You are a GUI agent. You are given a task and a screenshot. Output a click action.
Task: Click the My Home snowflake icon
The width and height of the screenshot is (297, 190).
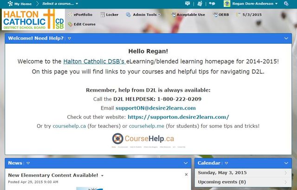pyautogui.click(x=10, y=4)
